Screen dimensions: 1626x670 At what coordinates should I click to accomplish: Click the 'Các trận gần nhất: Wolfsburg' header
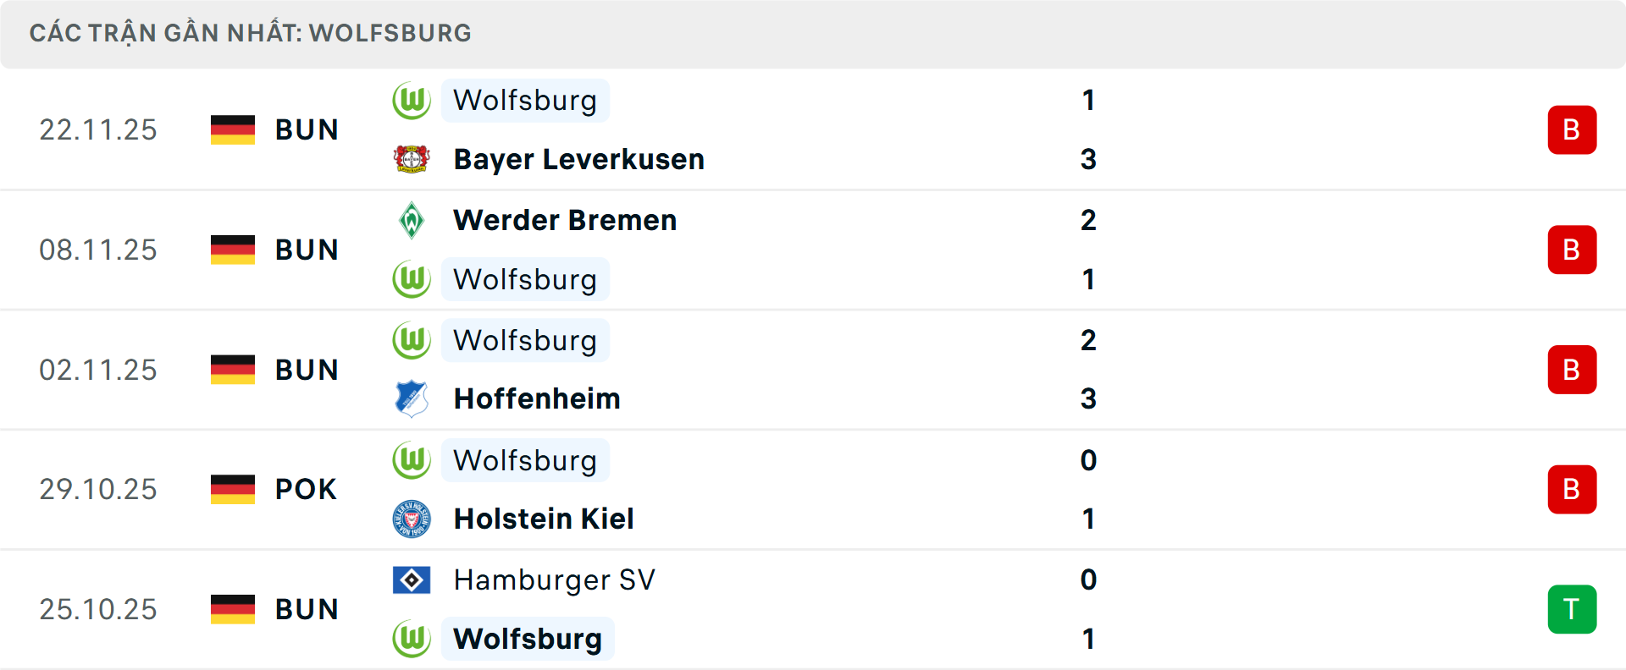coord(251,33)
